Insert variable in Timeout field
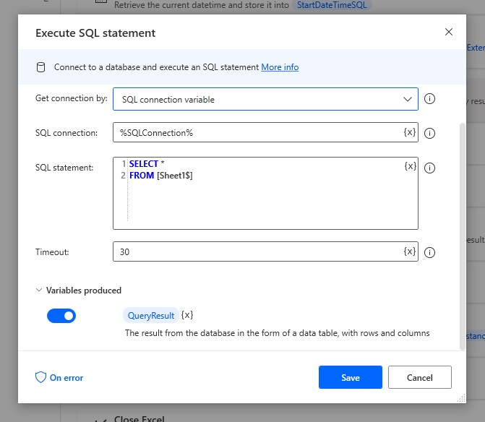The image size is (485, 422). (410, 251)
